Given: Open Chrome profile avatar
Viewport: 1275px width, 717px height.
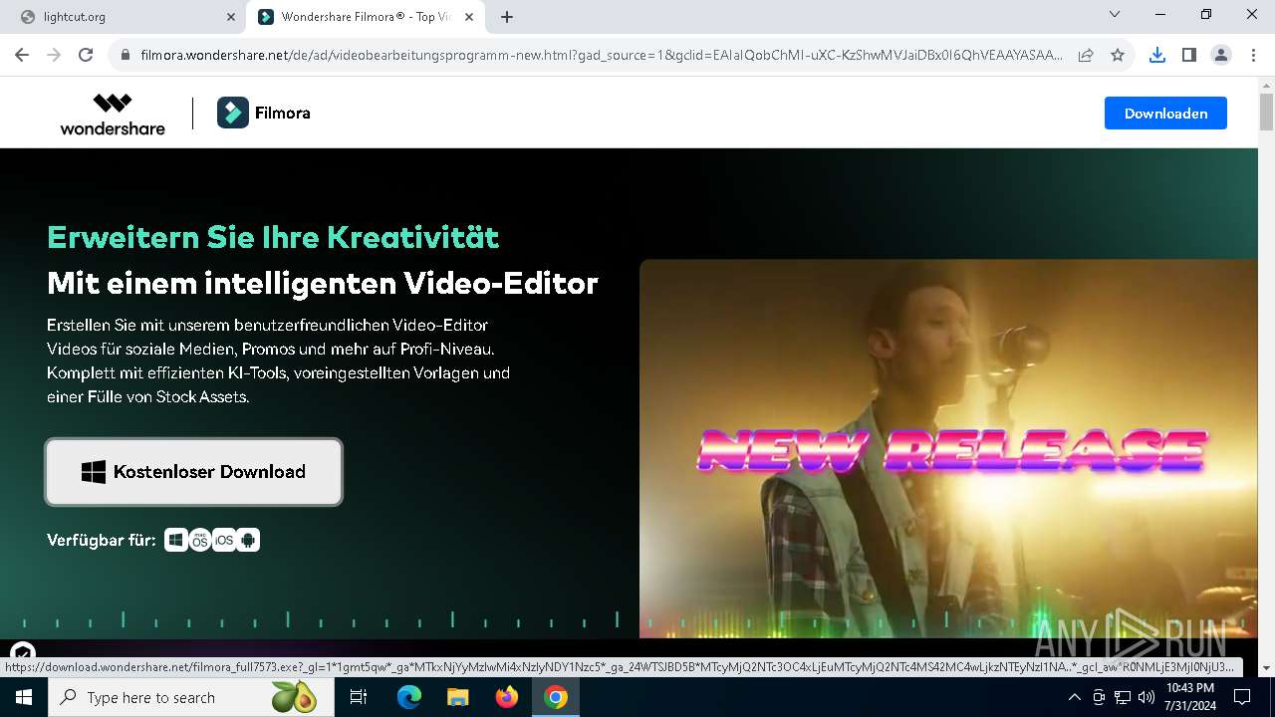Looking at the screenshot, I should click(x=1221, y=56).
